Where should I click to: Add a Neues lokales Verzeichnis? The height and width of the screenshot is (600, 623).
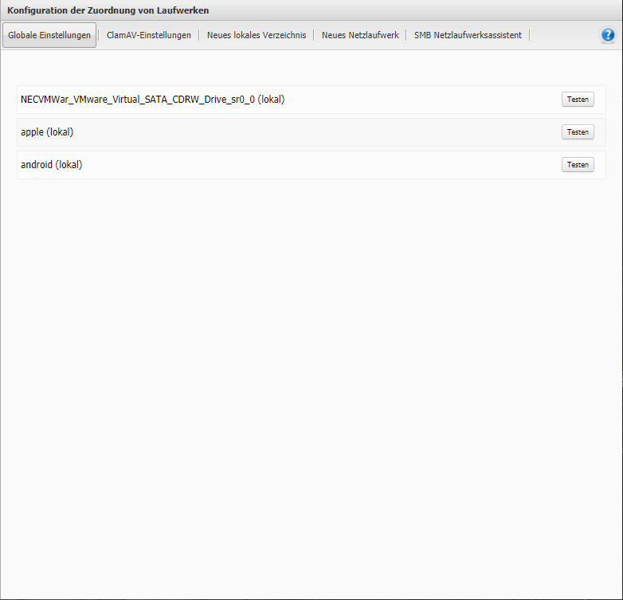257,35
